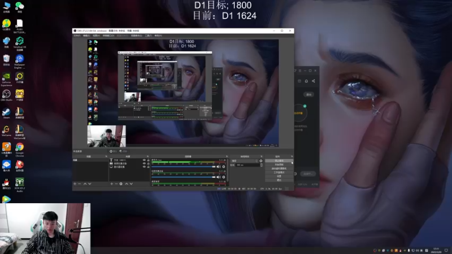The image size is (452, 254).
Task: Mute the Mic/Aux audio track
Action: point(219,167)
